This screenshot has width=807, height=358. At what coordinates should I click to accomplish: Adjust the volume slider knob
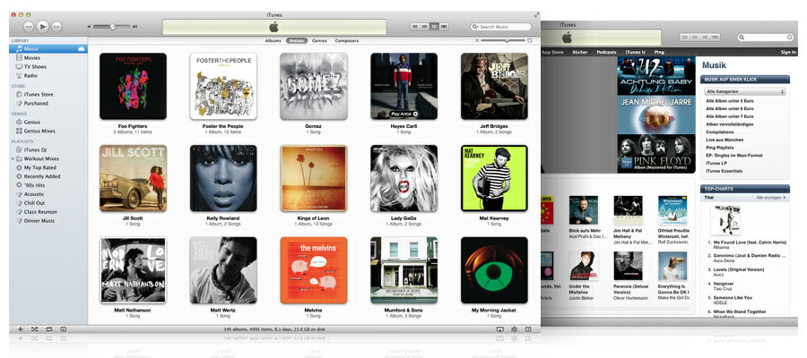click(112, 26)
